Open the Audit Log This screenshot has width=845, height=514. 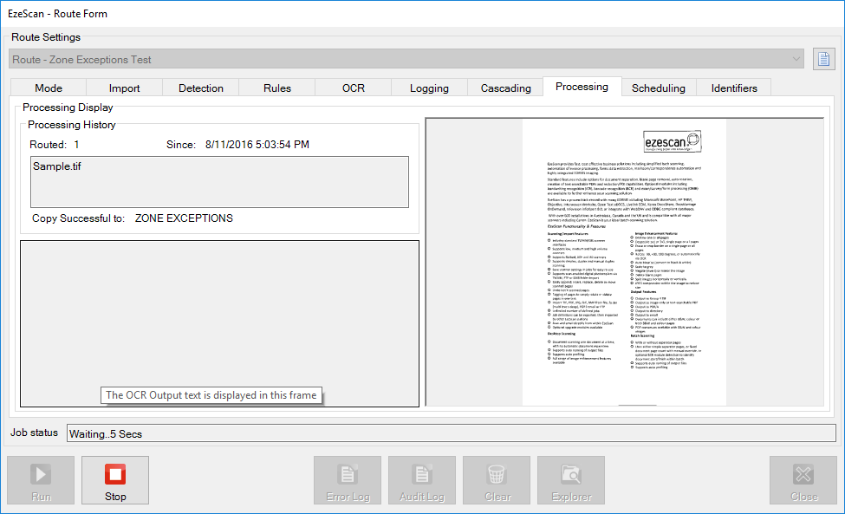click(422, 480)
